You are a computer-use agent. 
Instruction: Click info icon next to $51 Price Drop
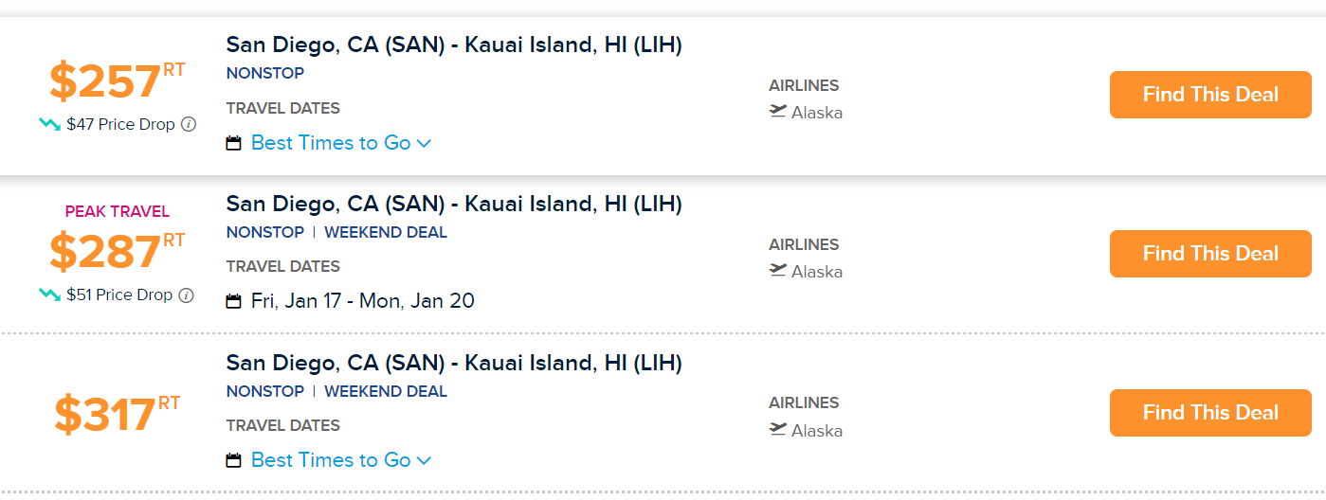coord(186,295)
